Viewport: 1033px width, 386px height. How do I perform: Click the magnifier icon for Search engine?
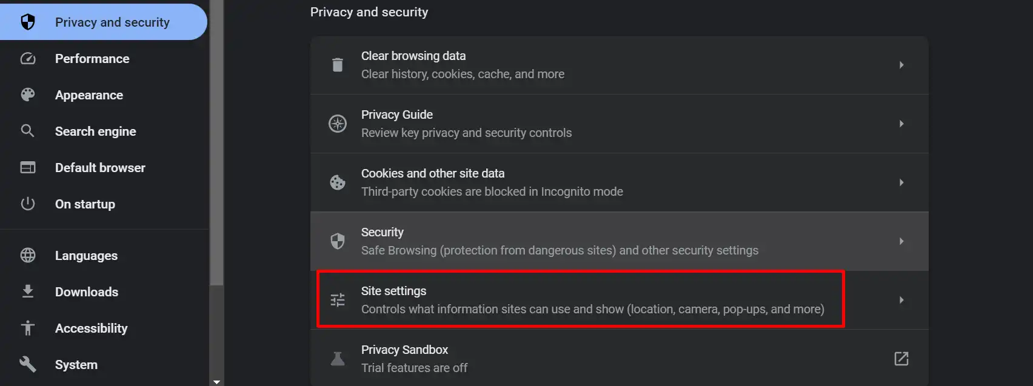[x=28, y=131]
